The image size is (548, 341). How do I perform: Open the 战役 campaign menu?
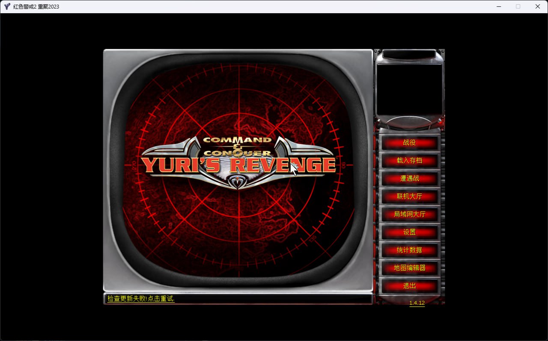(409, 143)
